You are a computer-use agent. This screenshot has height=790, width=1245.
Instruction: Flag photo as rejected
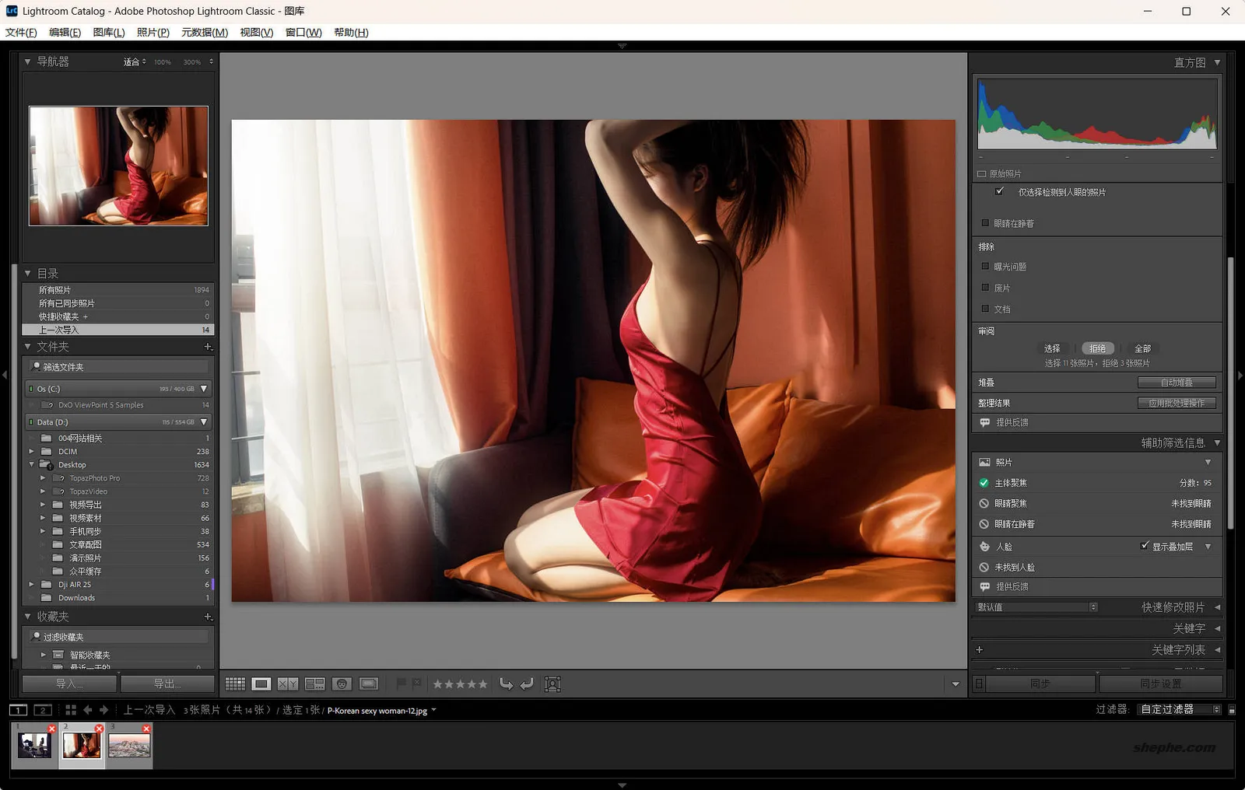(x=416, y=683)
